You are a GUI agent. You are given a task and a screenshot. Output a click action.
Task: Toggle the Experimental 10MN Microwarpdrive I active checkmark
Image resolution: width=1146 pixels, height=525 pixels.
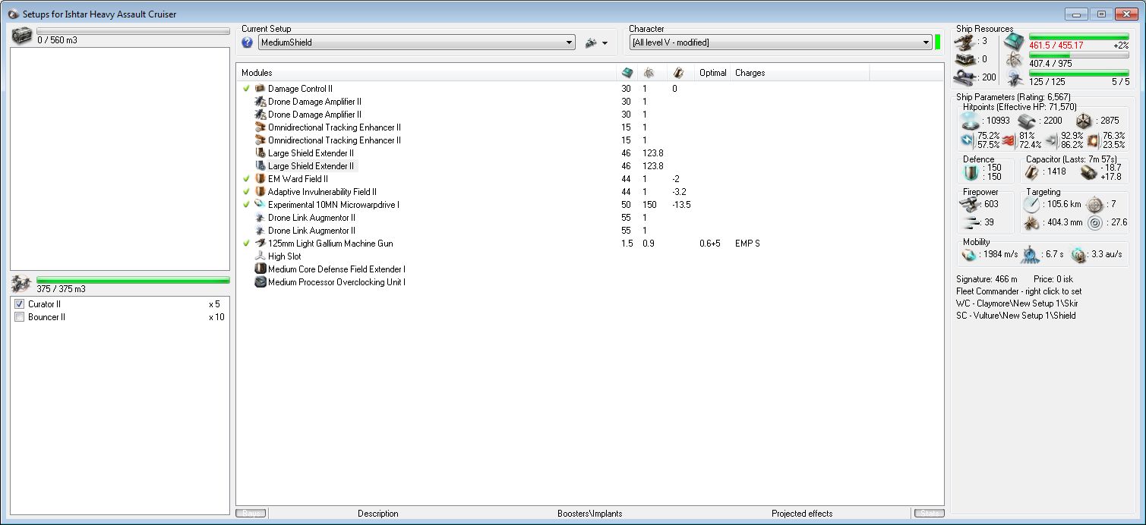pos(246,205)
